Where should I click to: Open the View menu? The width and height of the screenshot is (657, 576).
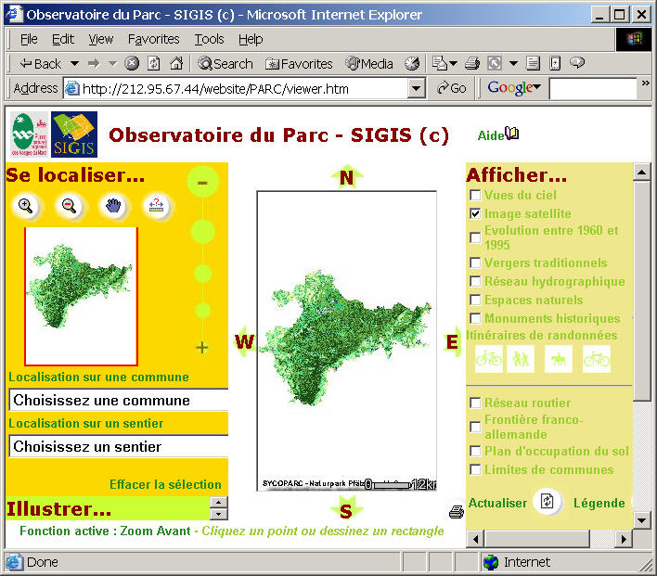coord(100,39)
